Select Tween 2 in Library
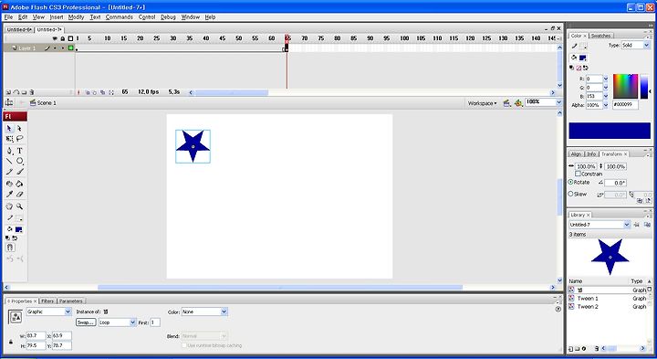657x359 pixels. (588, 307)
